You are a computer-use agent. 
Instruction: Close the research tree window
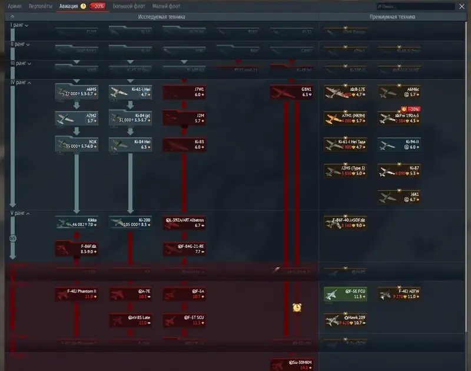tap(462, 6)
